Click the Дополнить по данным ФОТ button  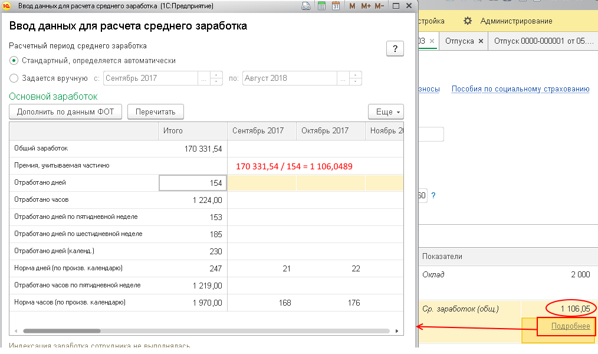point(65,112)
